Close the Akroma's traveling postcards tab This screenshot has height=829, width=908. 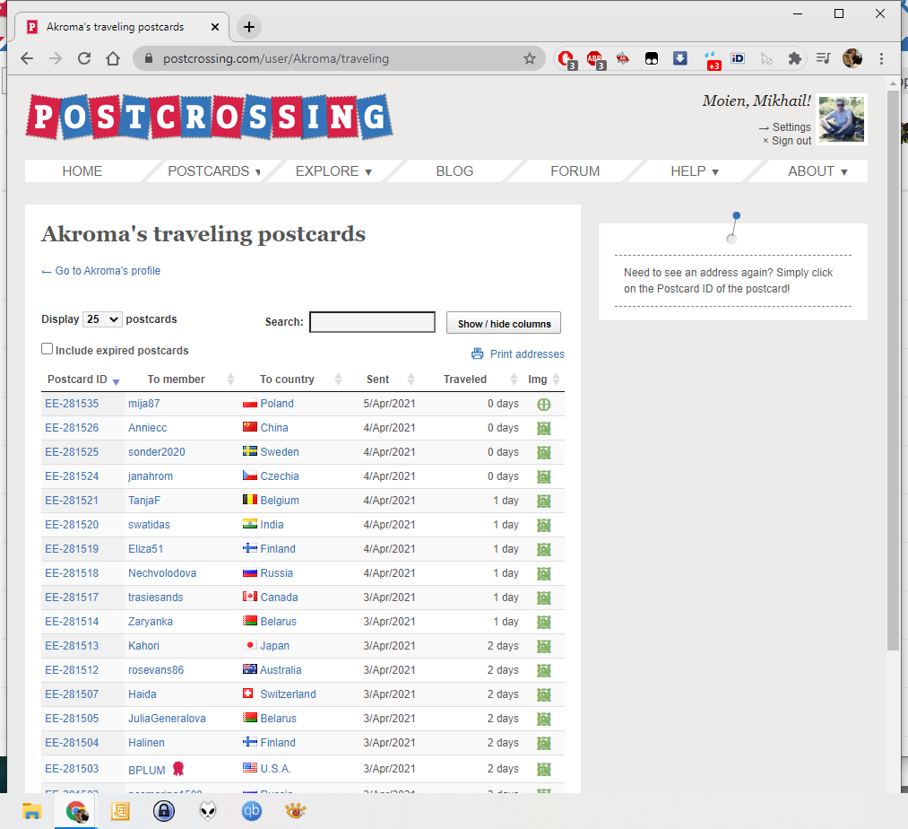215,27
